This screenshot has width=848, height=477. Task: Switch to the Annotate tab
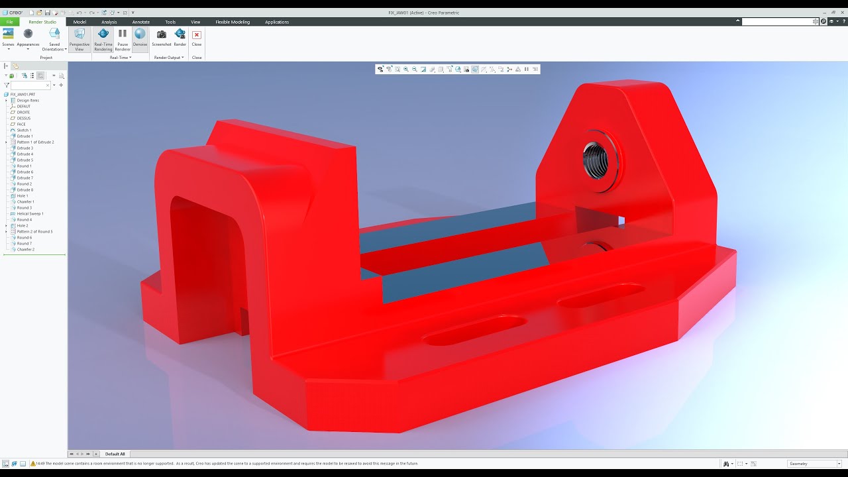click(141, 22)
